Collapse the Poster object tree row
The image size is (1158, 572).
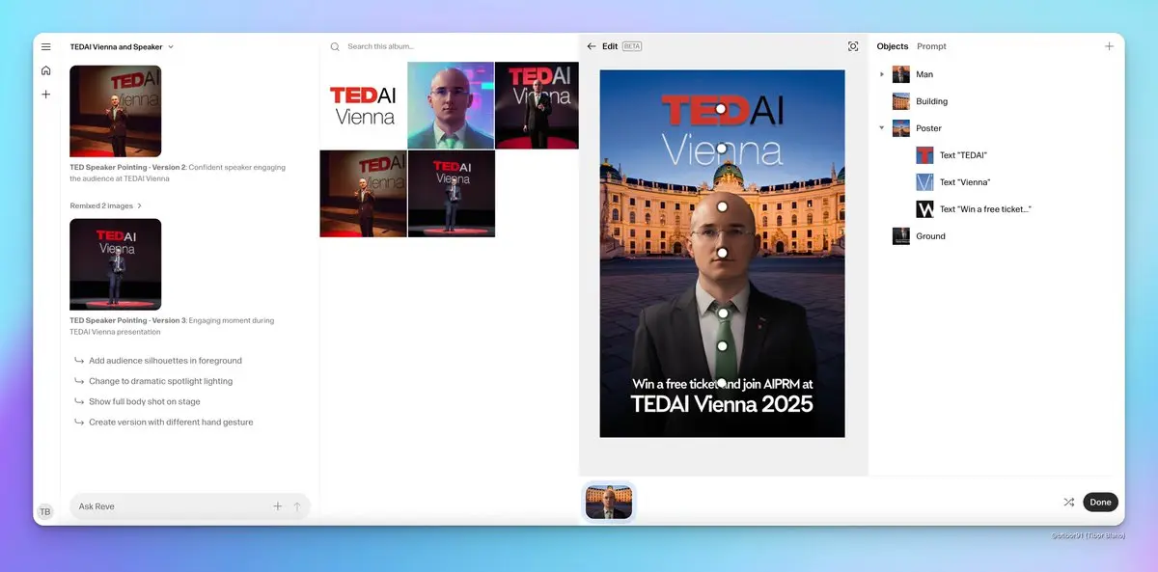(882, 128)
